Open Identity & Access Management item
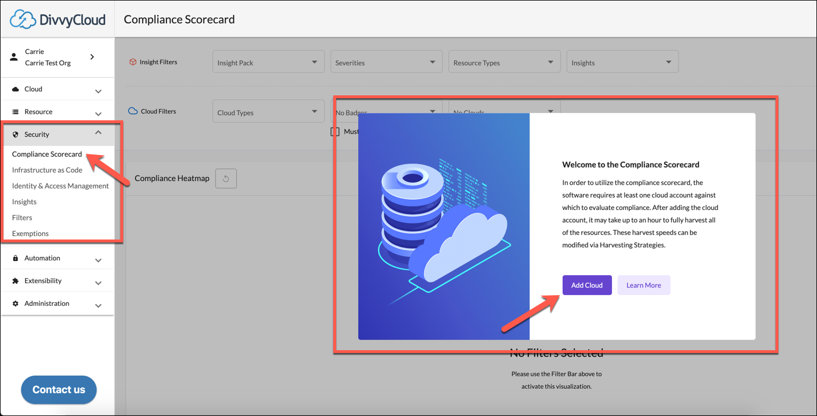Screen dimensions: 817x416 click(60, 186)
